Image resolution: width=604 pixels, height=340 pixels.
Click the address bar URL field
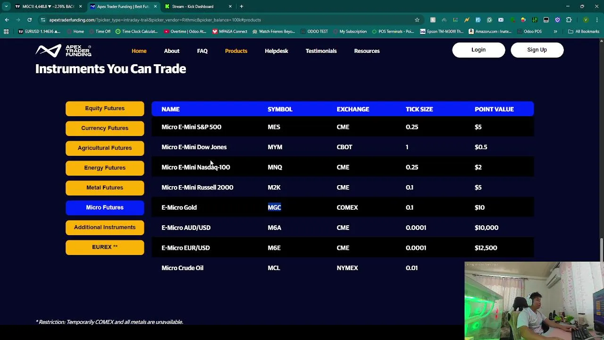[226, 20]
